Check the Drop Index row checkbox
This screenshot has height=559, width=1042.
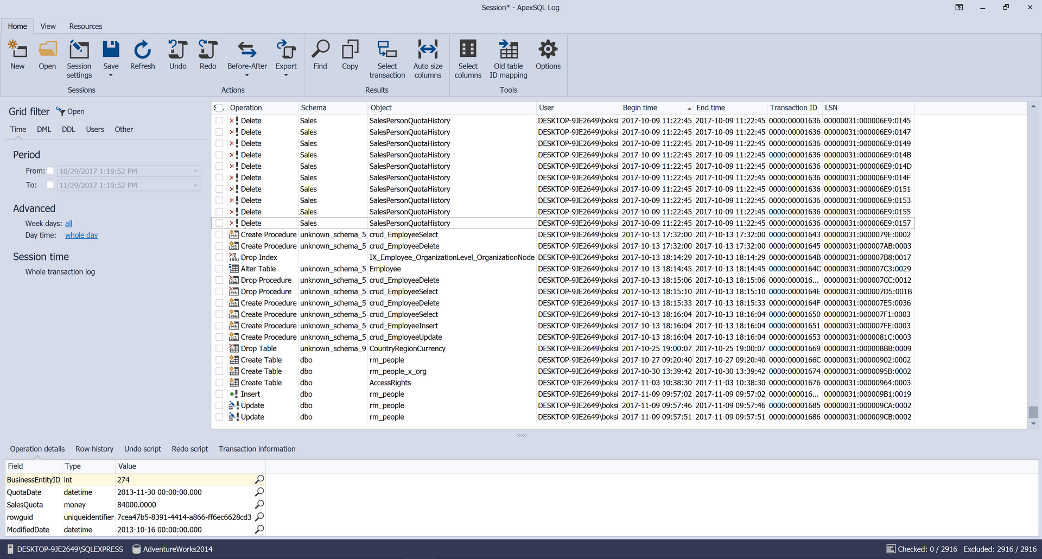coord(219,257)
